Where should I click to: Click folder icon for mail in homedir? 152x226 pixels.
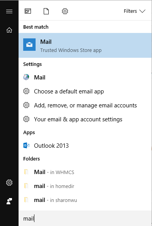pyautogui.click(x=26, y=186)
